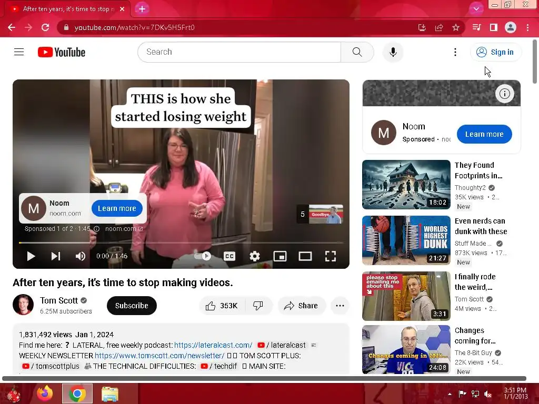Screen dimensions: 539x404
Task: Open more actions ellipsis under video
Action: (x=340, y=306)
